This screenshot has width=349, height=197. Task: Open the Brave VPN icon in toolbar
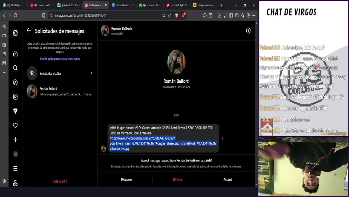tap(248, 16)
